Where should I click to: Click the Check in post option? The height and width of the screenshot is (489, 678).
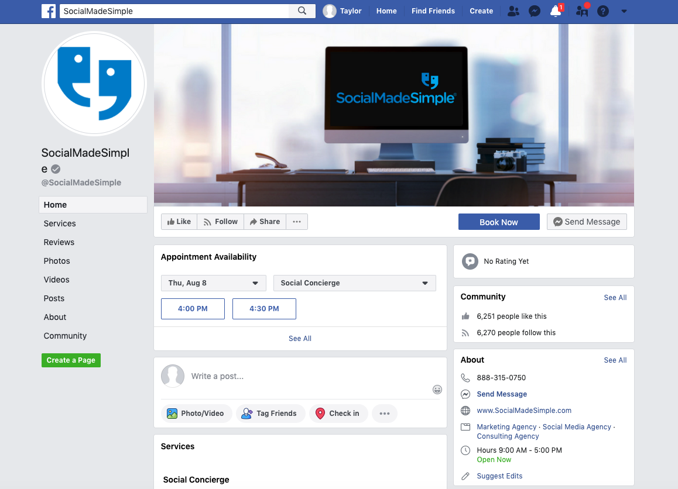(338, 414)
